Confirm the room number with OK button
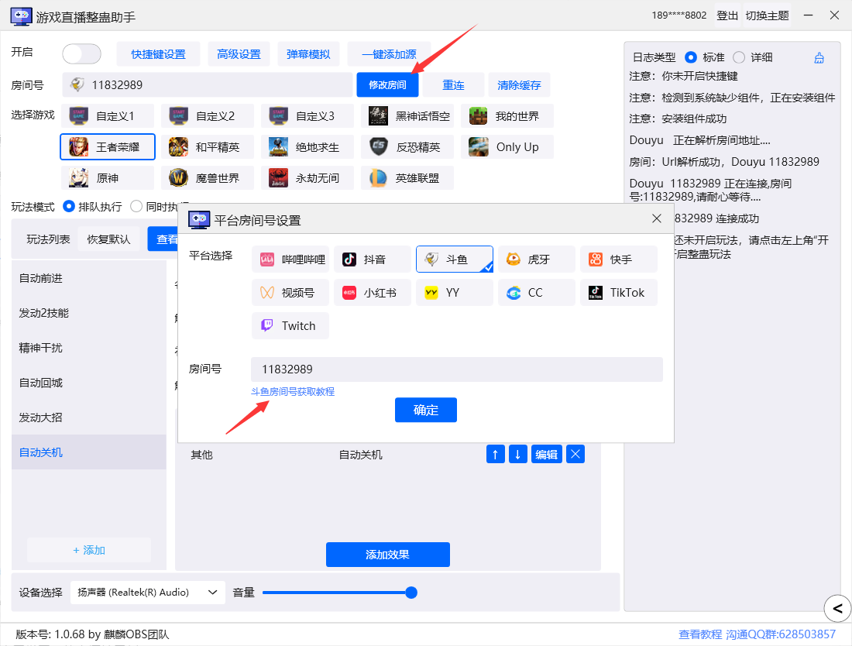Screen dimensions: 852x646 (x=426, y=411)
